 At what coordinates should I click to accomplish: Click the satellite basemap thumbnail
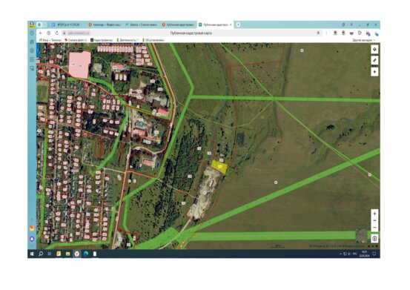click(x=362, y=236)
